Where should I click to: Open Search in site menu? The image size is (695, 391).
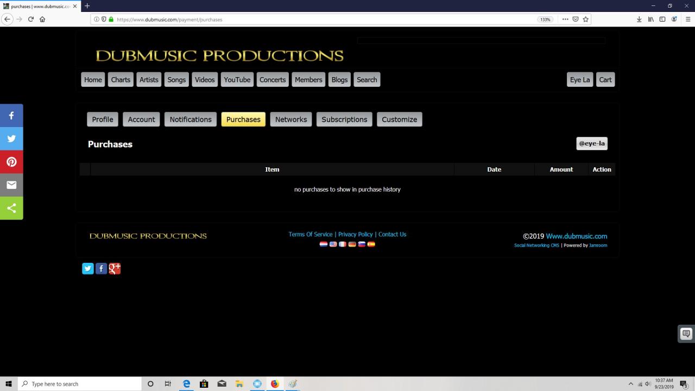tap(367, 80)
